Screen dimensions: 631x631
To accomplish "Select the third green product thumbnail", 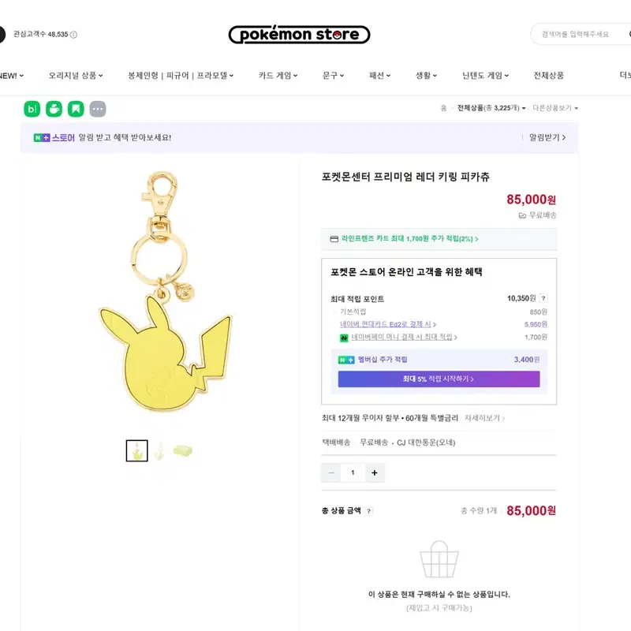I will point(183,450).
